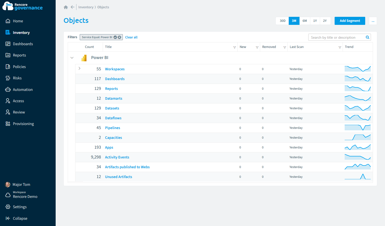Open the Policies sidebar icon
This screenshot has width=385, height=226.
[8, 67]
